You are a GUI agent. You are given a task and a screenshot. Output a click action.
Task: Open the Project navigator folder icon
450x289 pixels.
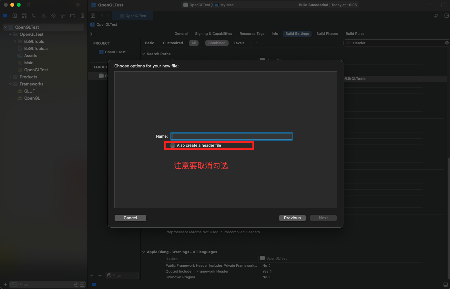[x=5, y=15]
